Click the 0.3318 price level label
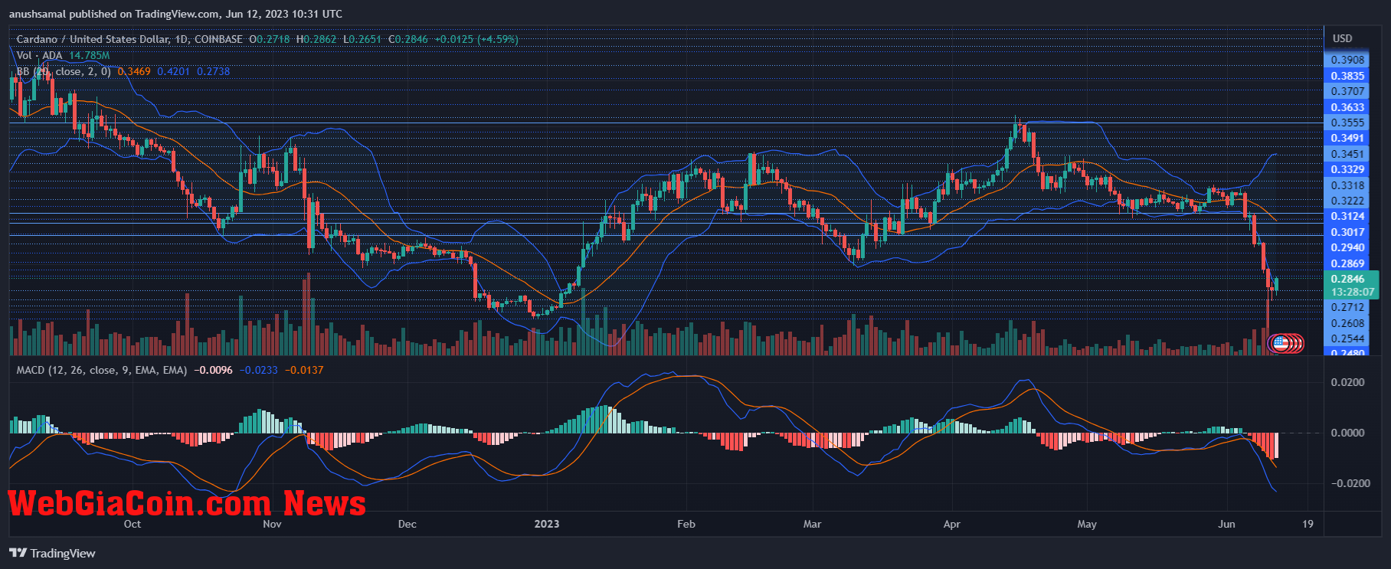Viewport: 1391px width, 569px height. coord(1347,185)
